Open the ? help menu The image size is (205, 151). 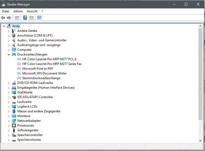pyautogui.click(x=42, y=11)
